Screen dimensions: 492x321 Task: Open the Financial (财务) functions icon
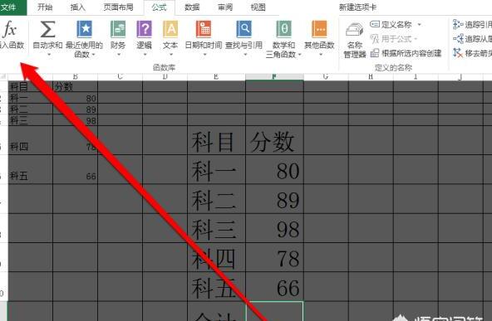click(118, 29)
